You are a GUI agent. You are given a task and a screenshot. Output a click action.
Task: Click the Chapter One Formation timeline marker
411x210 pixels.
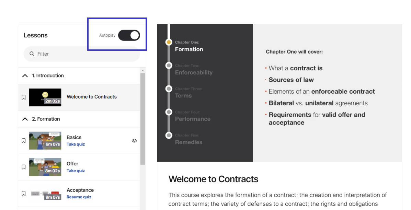point(169,42)
